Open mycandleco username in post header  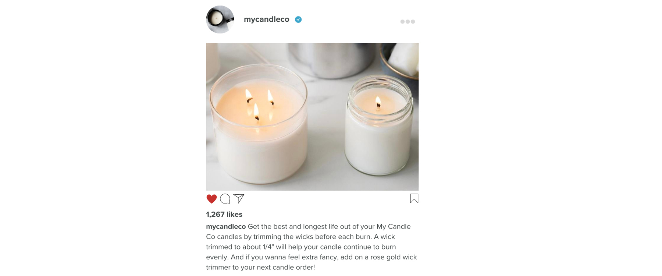tap(267, 20)
